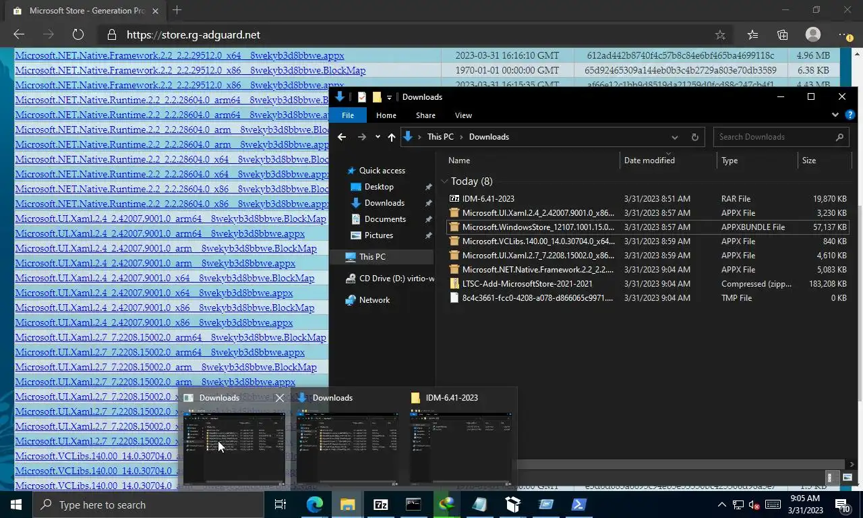Go back in the Downloads Explorer window
The image size is (863, 518).
tap(342, 137)
